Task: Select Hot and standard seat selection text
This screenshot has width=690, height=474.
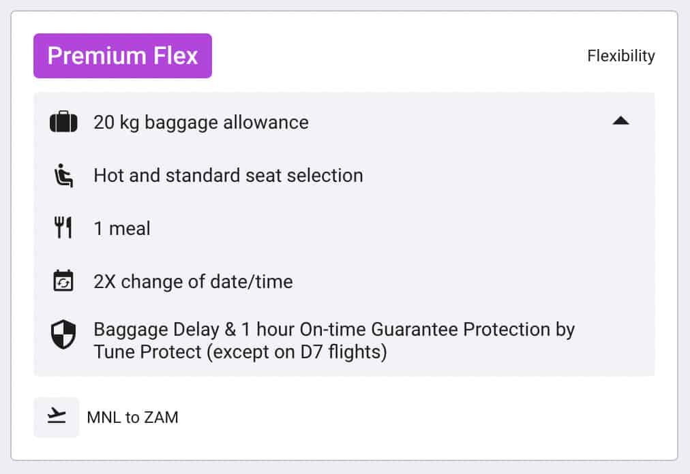Action: (x=228, y=176)
